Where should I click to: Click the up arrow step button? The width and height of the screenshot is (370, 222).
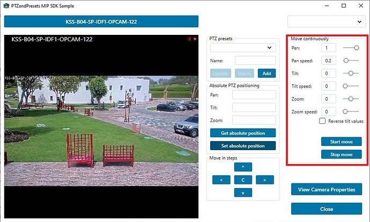[x=243, y=167]
